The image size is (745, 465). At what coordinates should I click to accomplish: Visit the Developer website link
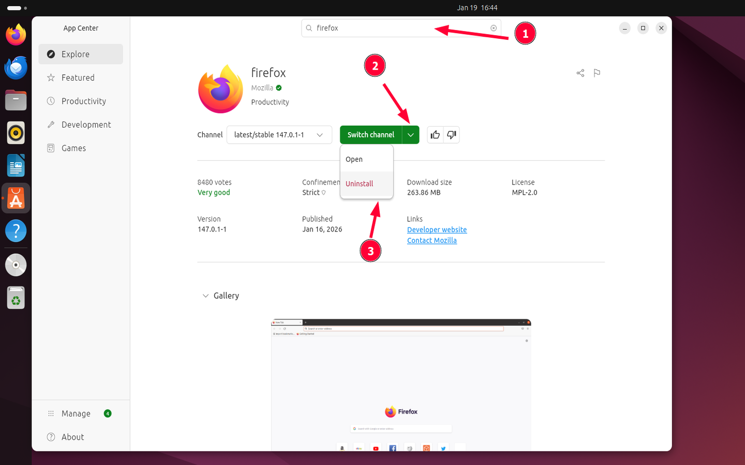437,229
